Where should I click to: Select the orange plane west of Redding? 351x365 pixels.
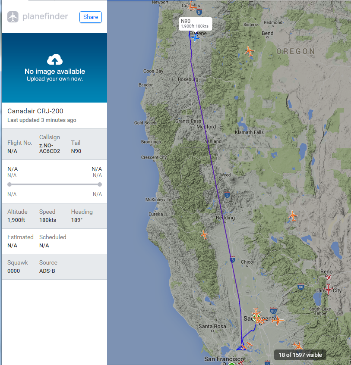point(204,234)
